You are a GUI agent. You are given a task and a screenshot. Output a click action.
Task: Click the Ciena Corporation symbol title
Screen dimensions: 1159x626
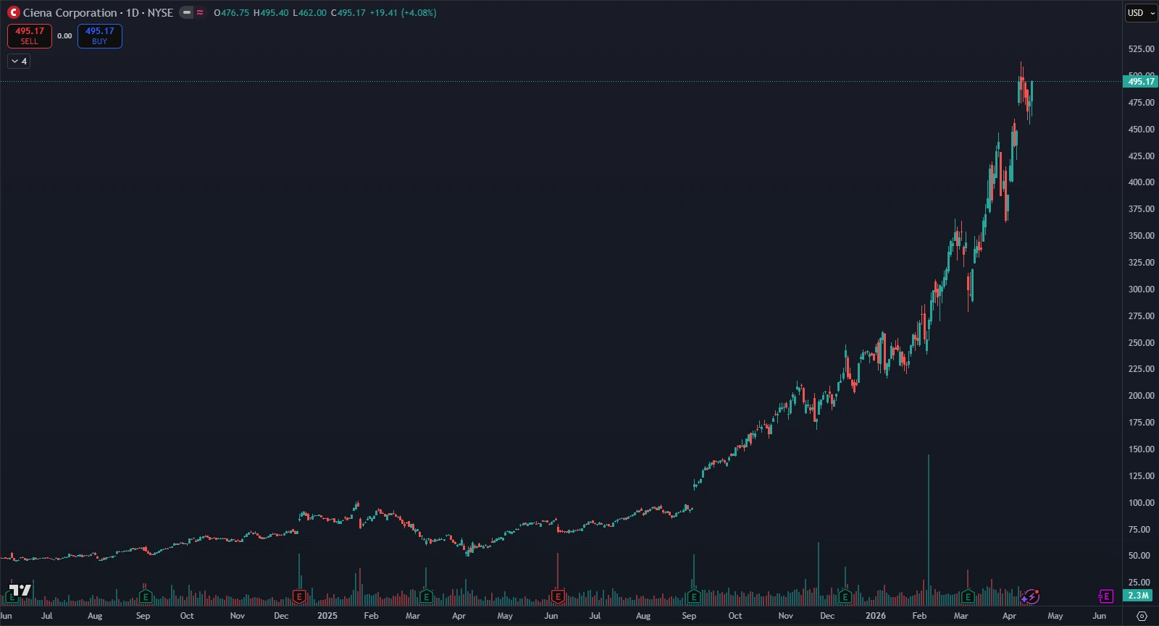point(70,13)
